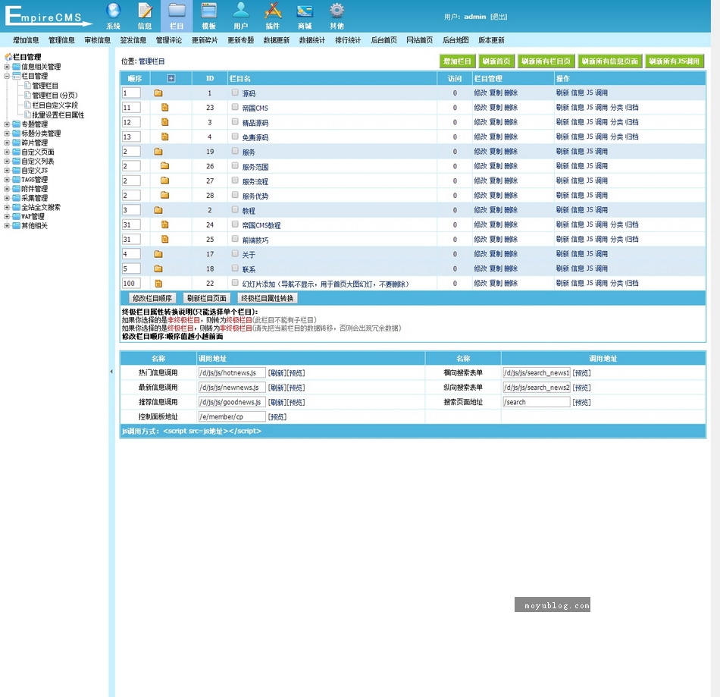Click order field of 幻灯片添加 row
720x697 pixels.
point(131,283)
